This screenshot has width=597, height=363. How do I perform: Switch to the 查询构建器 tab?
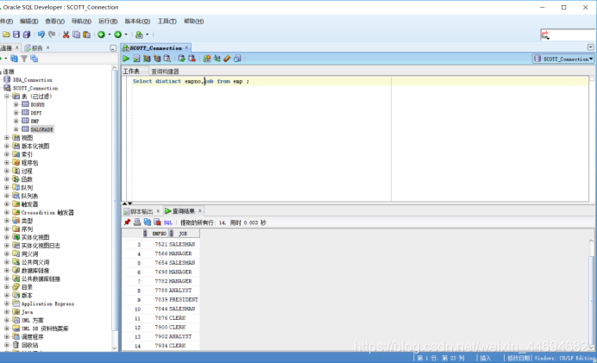pyautogui.click(x=166, y=72)
